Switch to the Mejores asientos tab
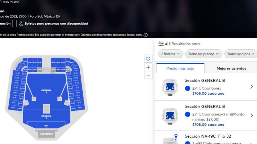257x144 pixels. 231,68
